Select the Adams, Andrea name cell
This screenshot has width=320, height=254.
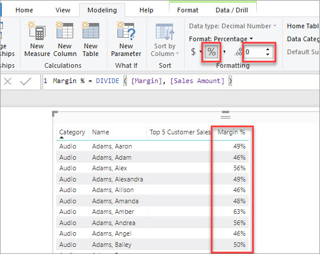click(114, 223)
